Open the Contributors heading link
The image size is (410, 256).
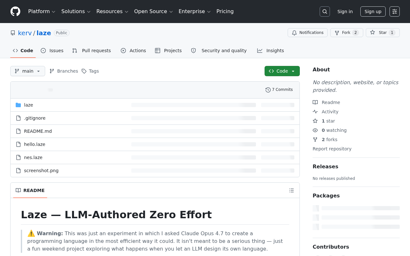coord(331,247)
